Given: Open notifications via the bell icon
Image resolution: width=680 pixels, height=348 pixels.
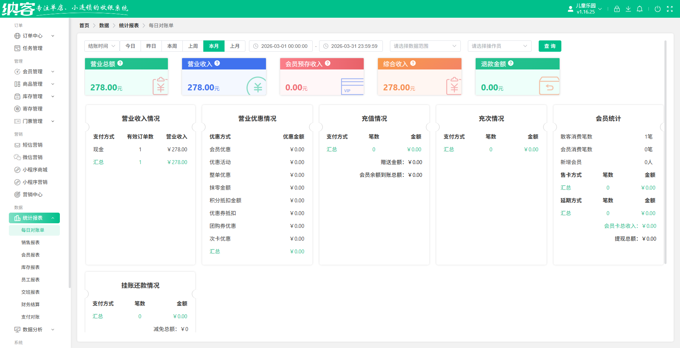Looking at the screenshot, I should pos(640,9).
